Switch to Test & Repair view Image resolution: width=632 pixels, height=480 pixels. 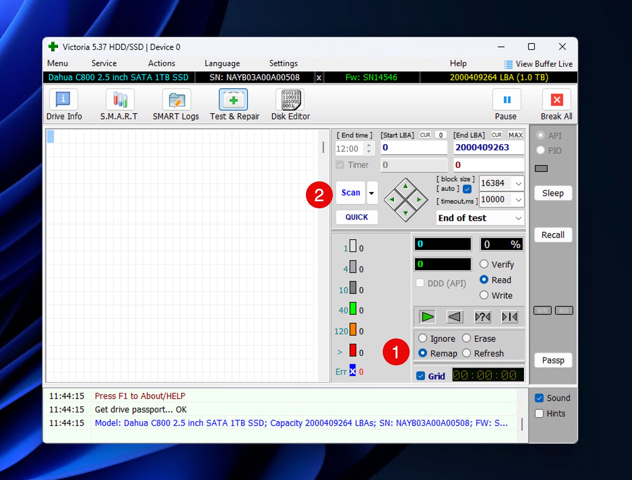coord(233,100)
